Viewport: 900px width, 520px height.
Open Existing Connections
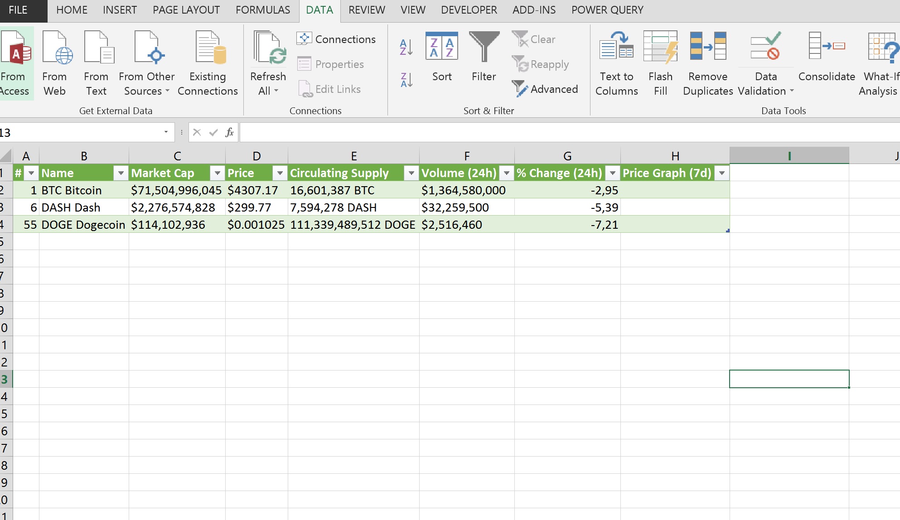point(208,63)
